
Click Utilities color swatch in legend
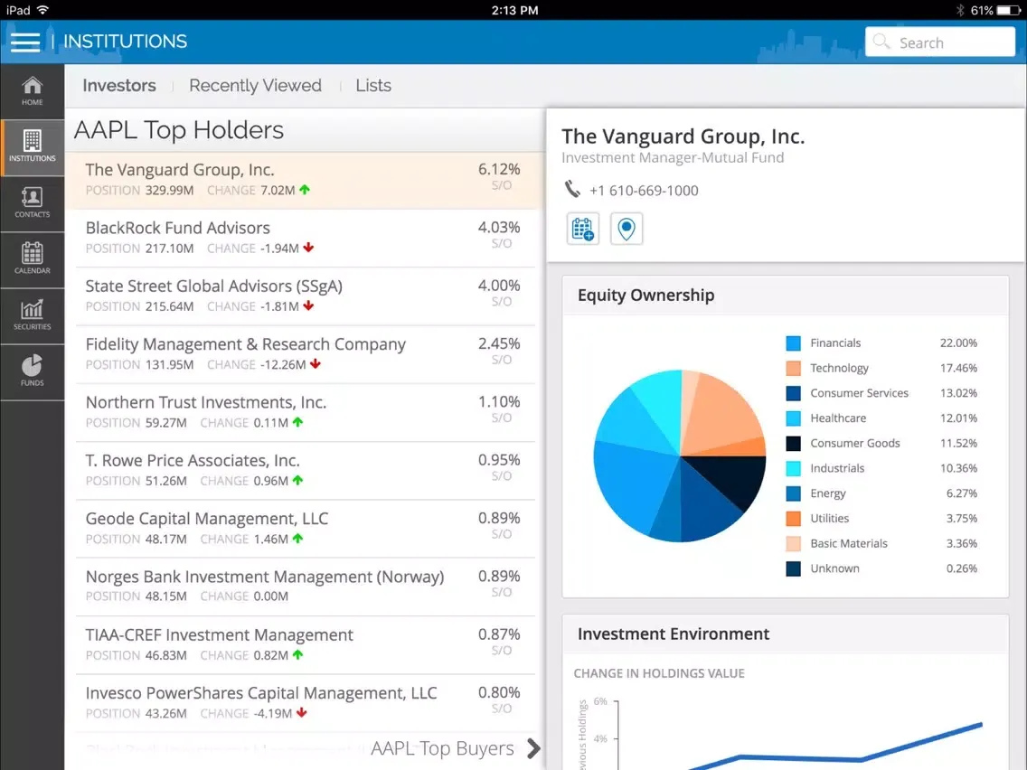pyautogui.click(x=793, y=519)
